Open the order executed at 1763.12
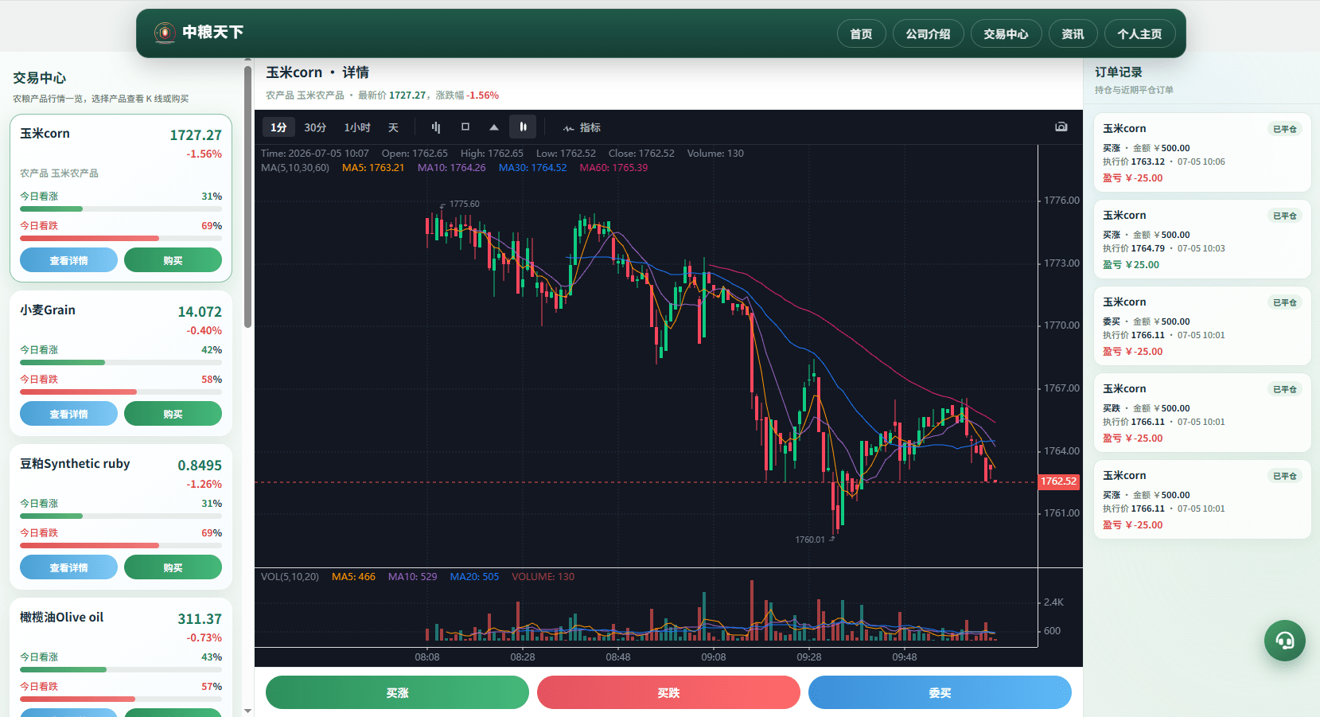The image size is (1320, 717). point(1202,152)
